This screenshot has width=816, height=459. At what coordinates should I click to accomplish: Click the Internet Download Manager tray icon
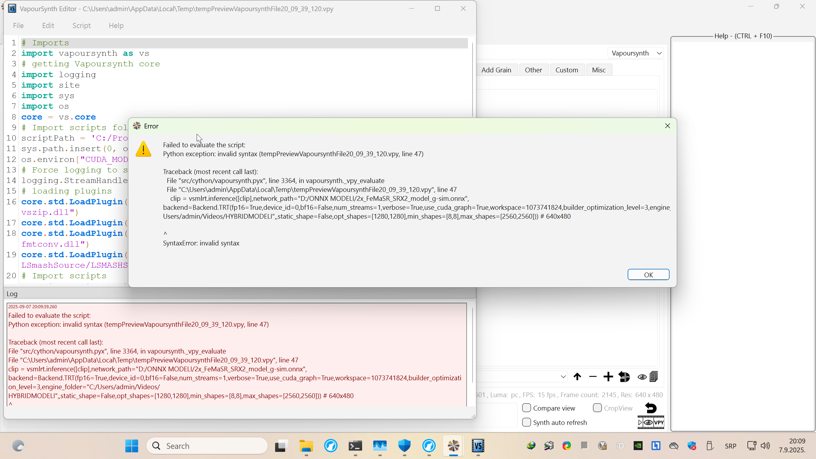tap(531, 446)
